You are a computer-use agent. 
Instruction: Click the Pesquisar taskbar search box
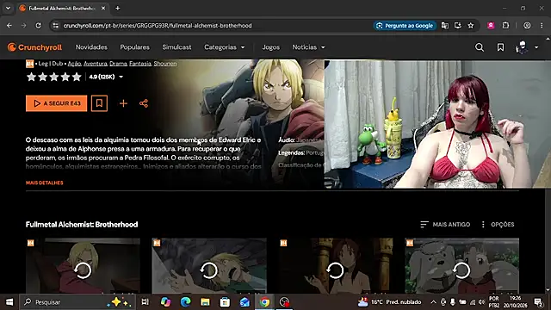coord(77,302)
